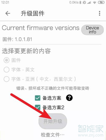
Task: Tap the 检查文件 status text
Action: [x=53, y=135]
